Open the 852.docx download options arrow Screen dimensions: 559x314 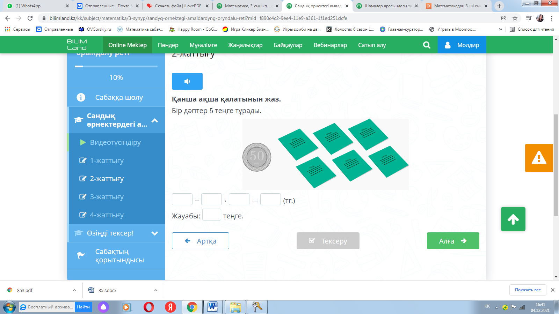[156, 290]
